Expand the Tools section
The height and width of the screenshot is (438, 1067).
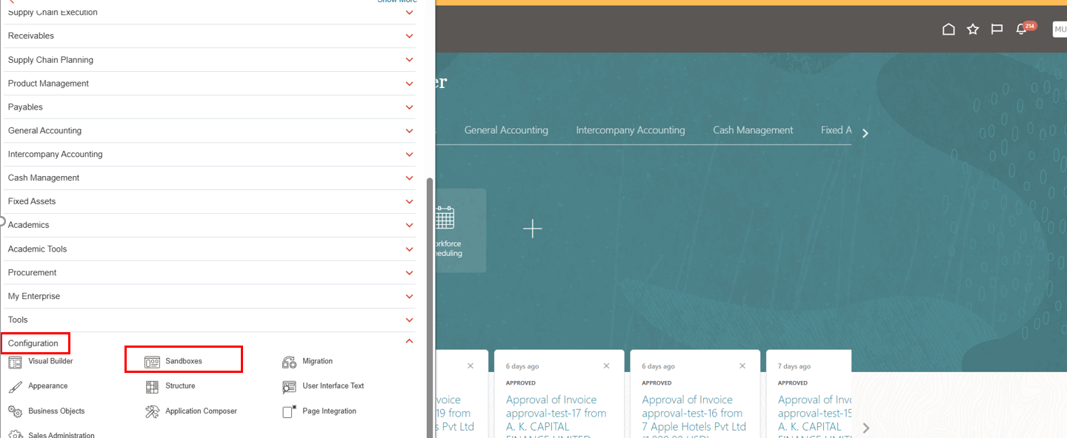point(410,320)
